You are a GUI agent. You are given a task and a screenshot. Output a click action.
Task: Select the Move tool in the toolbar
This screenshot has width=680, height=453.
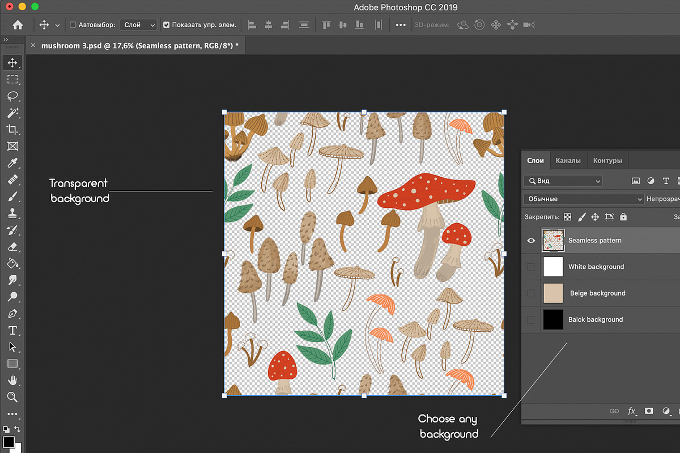[12, 62]
